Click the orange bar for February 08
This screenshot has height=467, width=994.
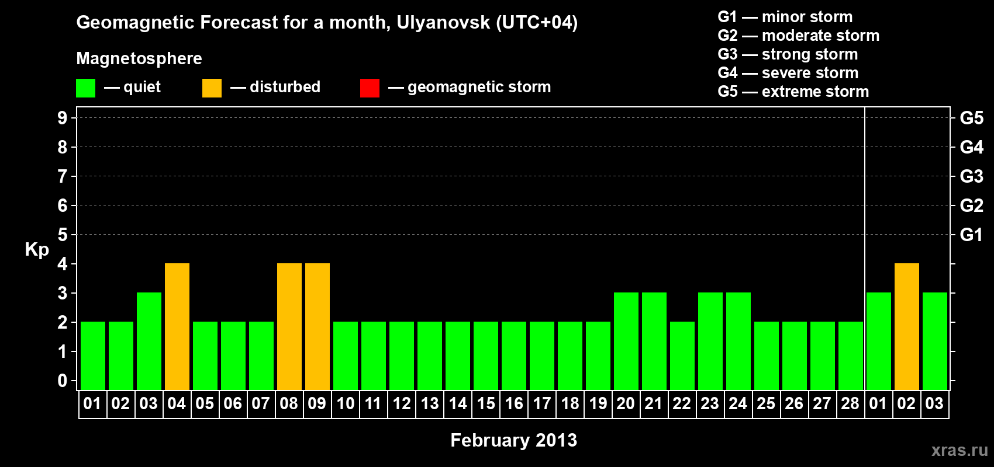coord(289,326)
